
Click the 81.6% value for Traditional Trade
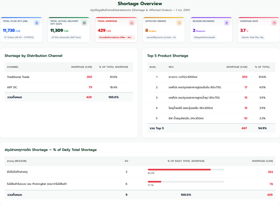pos(114,77)
